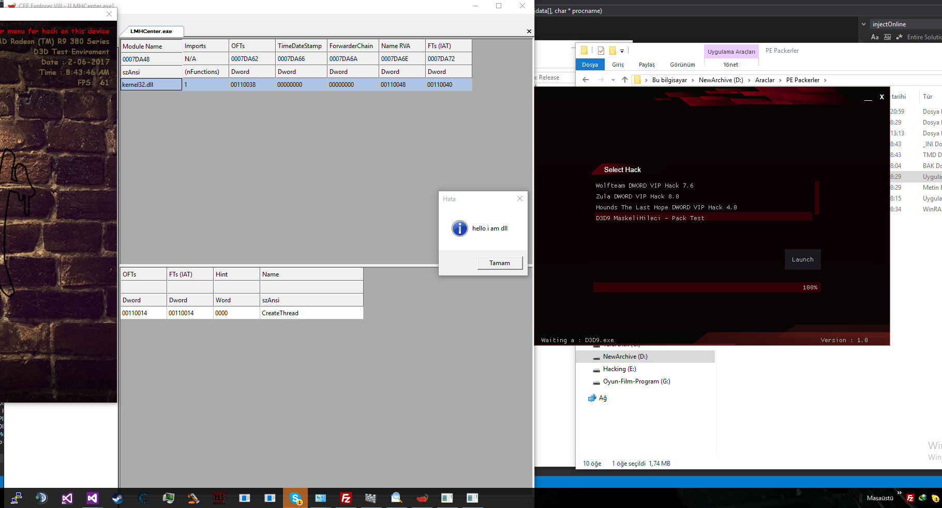Screen dimensions: 942x508
Task: Close the LMHCenter.exe tab panel
Action: (x=529, y=32)
